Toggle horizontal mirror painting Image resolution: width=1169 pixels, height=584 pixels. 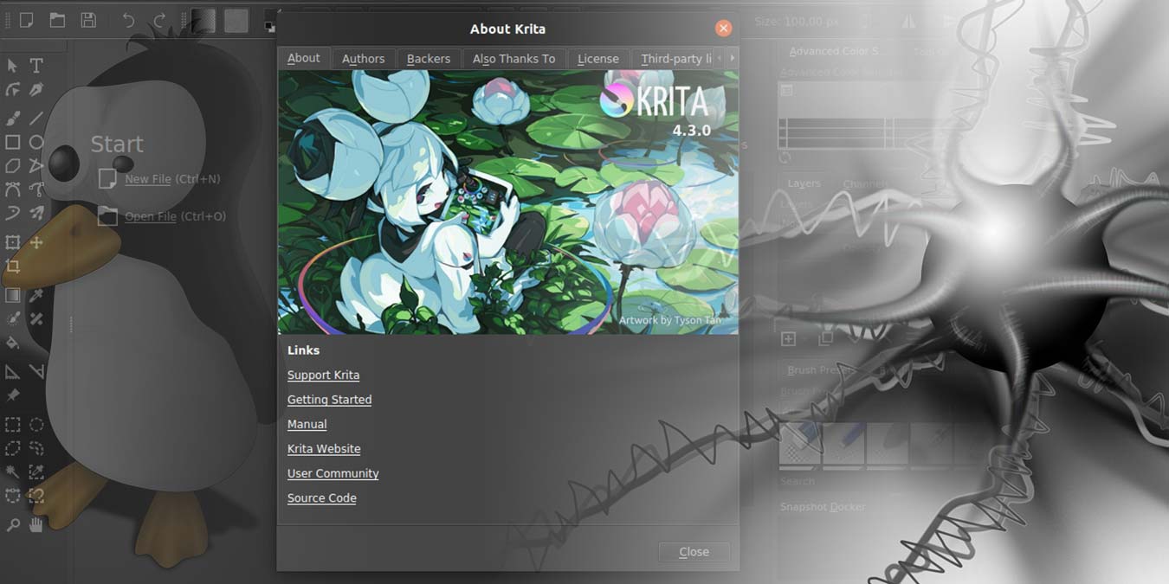coord(907,21)
